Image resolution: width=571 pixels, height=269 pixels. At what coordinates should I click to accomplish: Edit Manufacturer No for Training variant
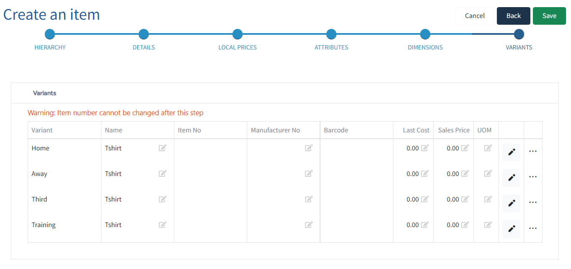coord(309,225)
